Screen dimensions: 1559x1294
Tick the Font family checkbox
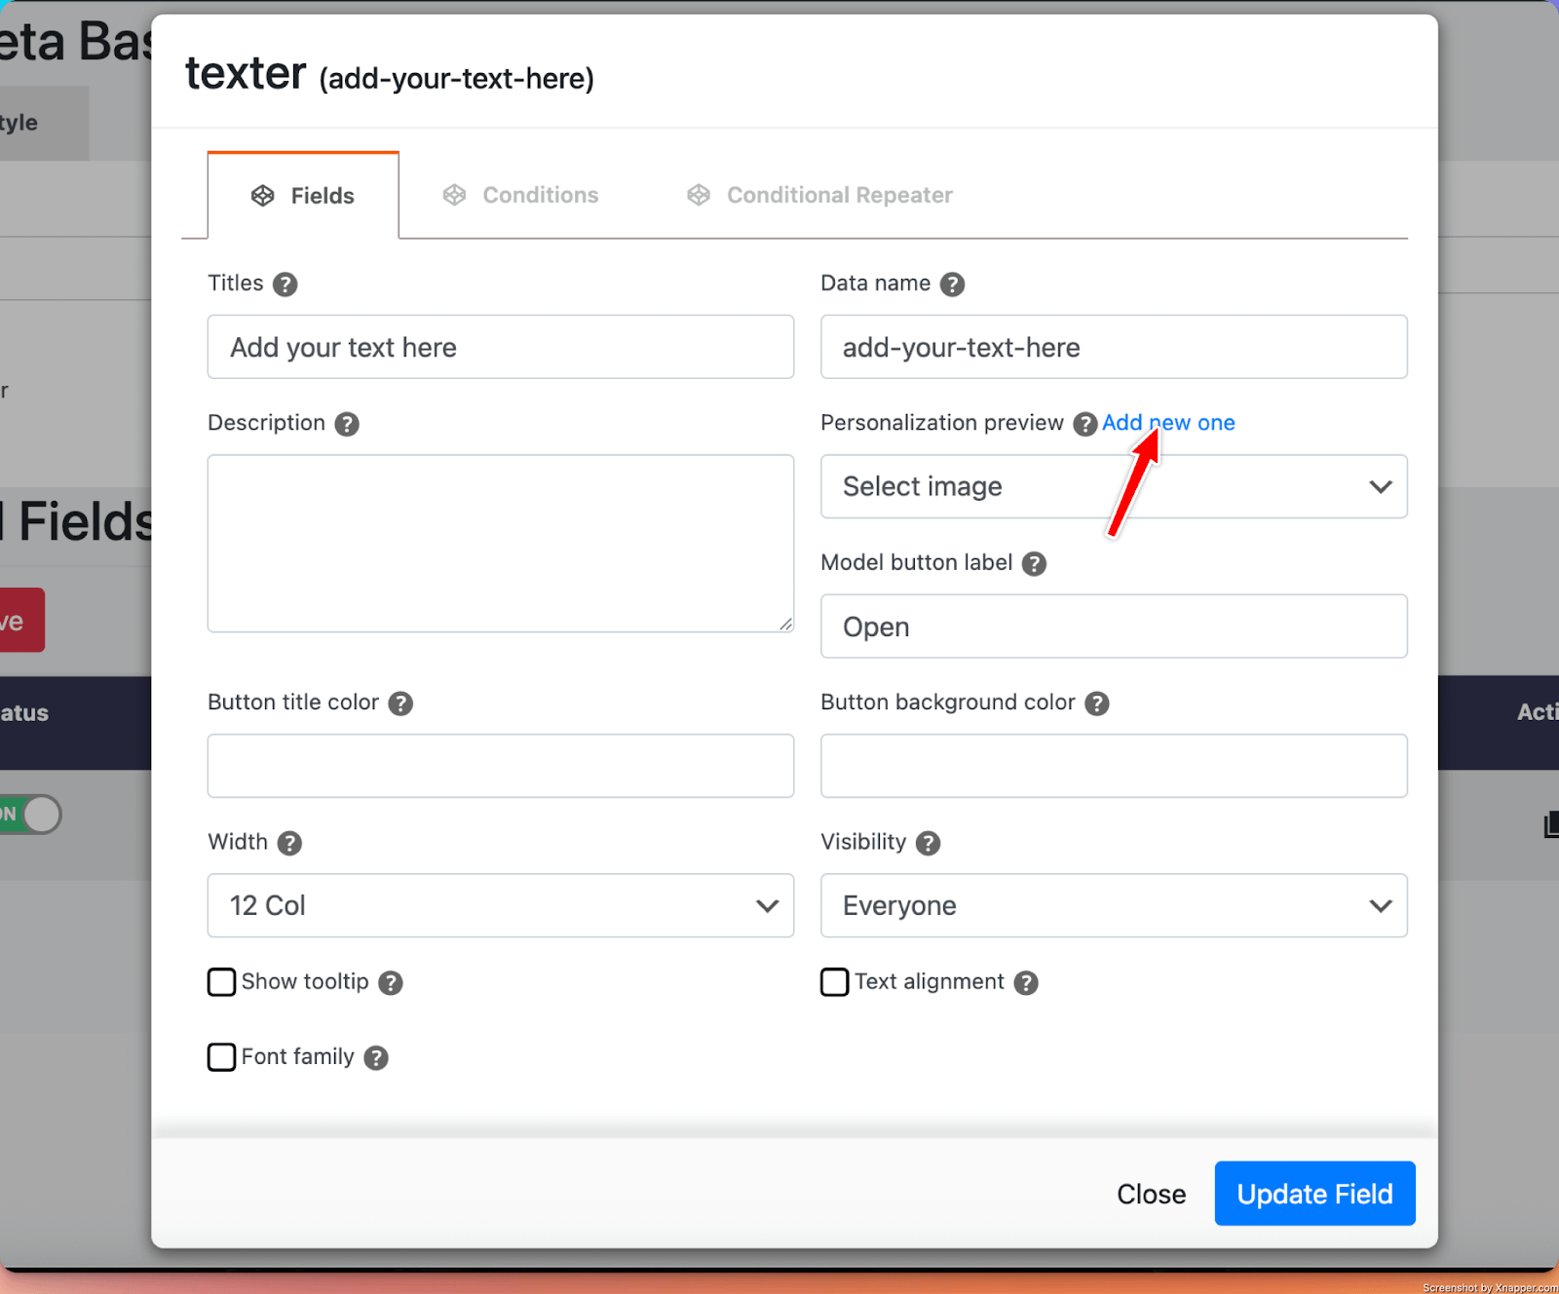222,1057
